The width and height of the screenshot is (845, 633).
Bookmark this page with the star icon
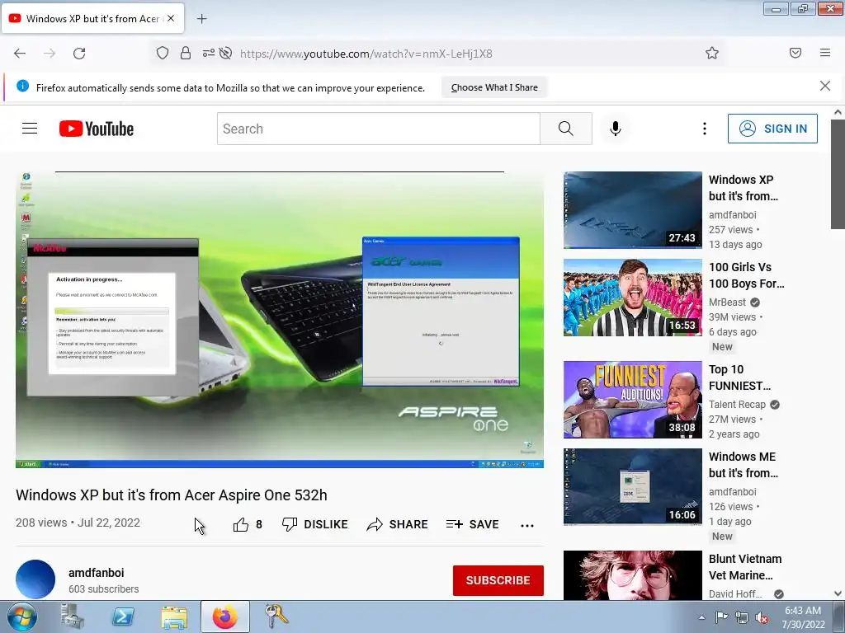712,53
